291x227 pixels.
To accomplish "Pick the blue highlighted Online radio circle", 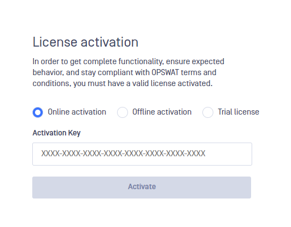I will [x=38, y=112].
